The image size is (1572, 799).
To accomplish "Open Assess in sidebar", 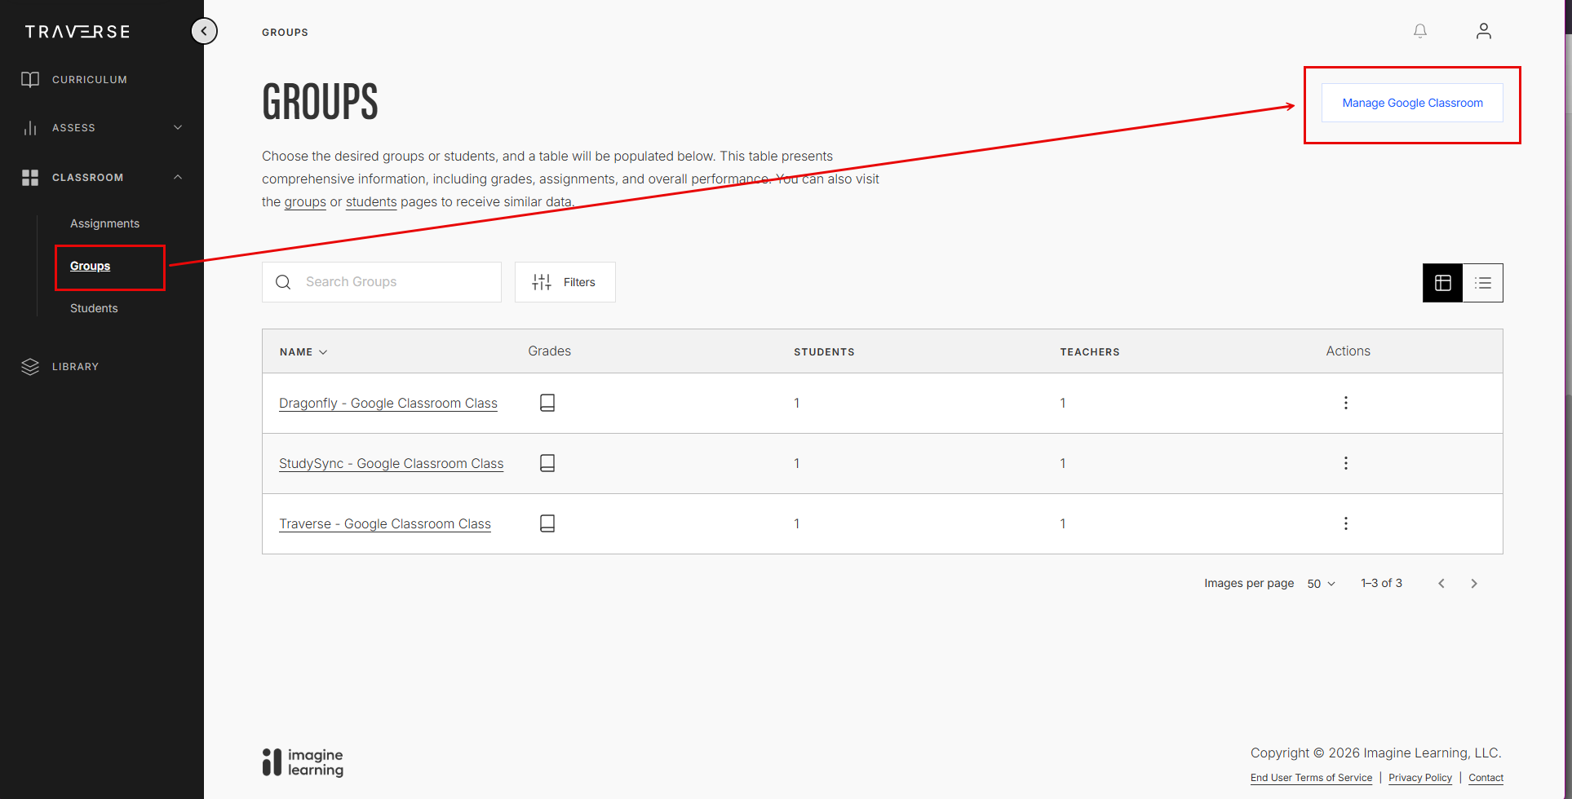I will (x=73, y=128).
